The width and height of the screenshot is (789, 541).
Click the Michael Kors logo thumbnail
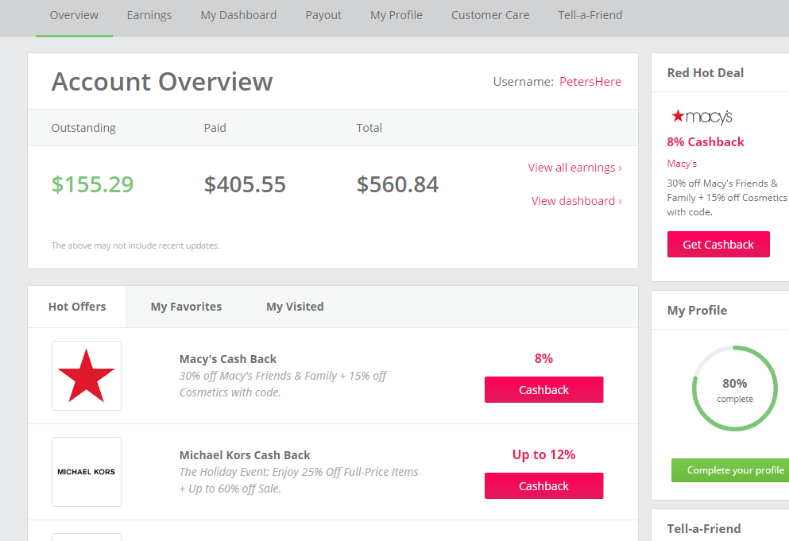(87, 472)
